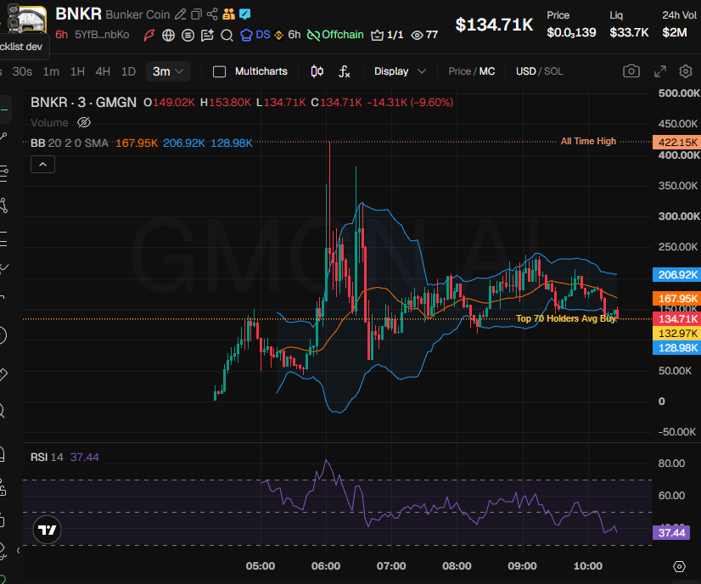Open the fx indicators menu
Screen dimensions: 701x584
tap(344, 71)
